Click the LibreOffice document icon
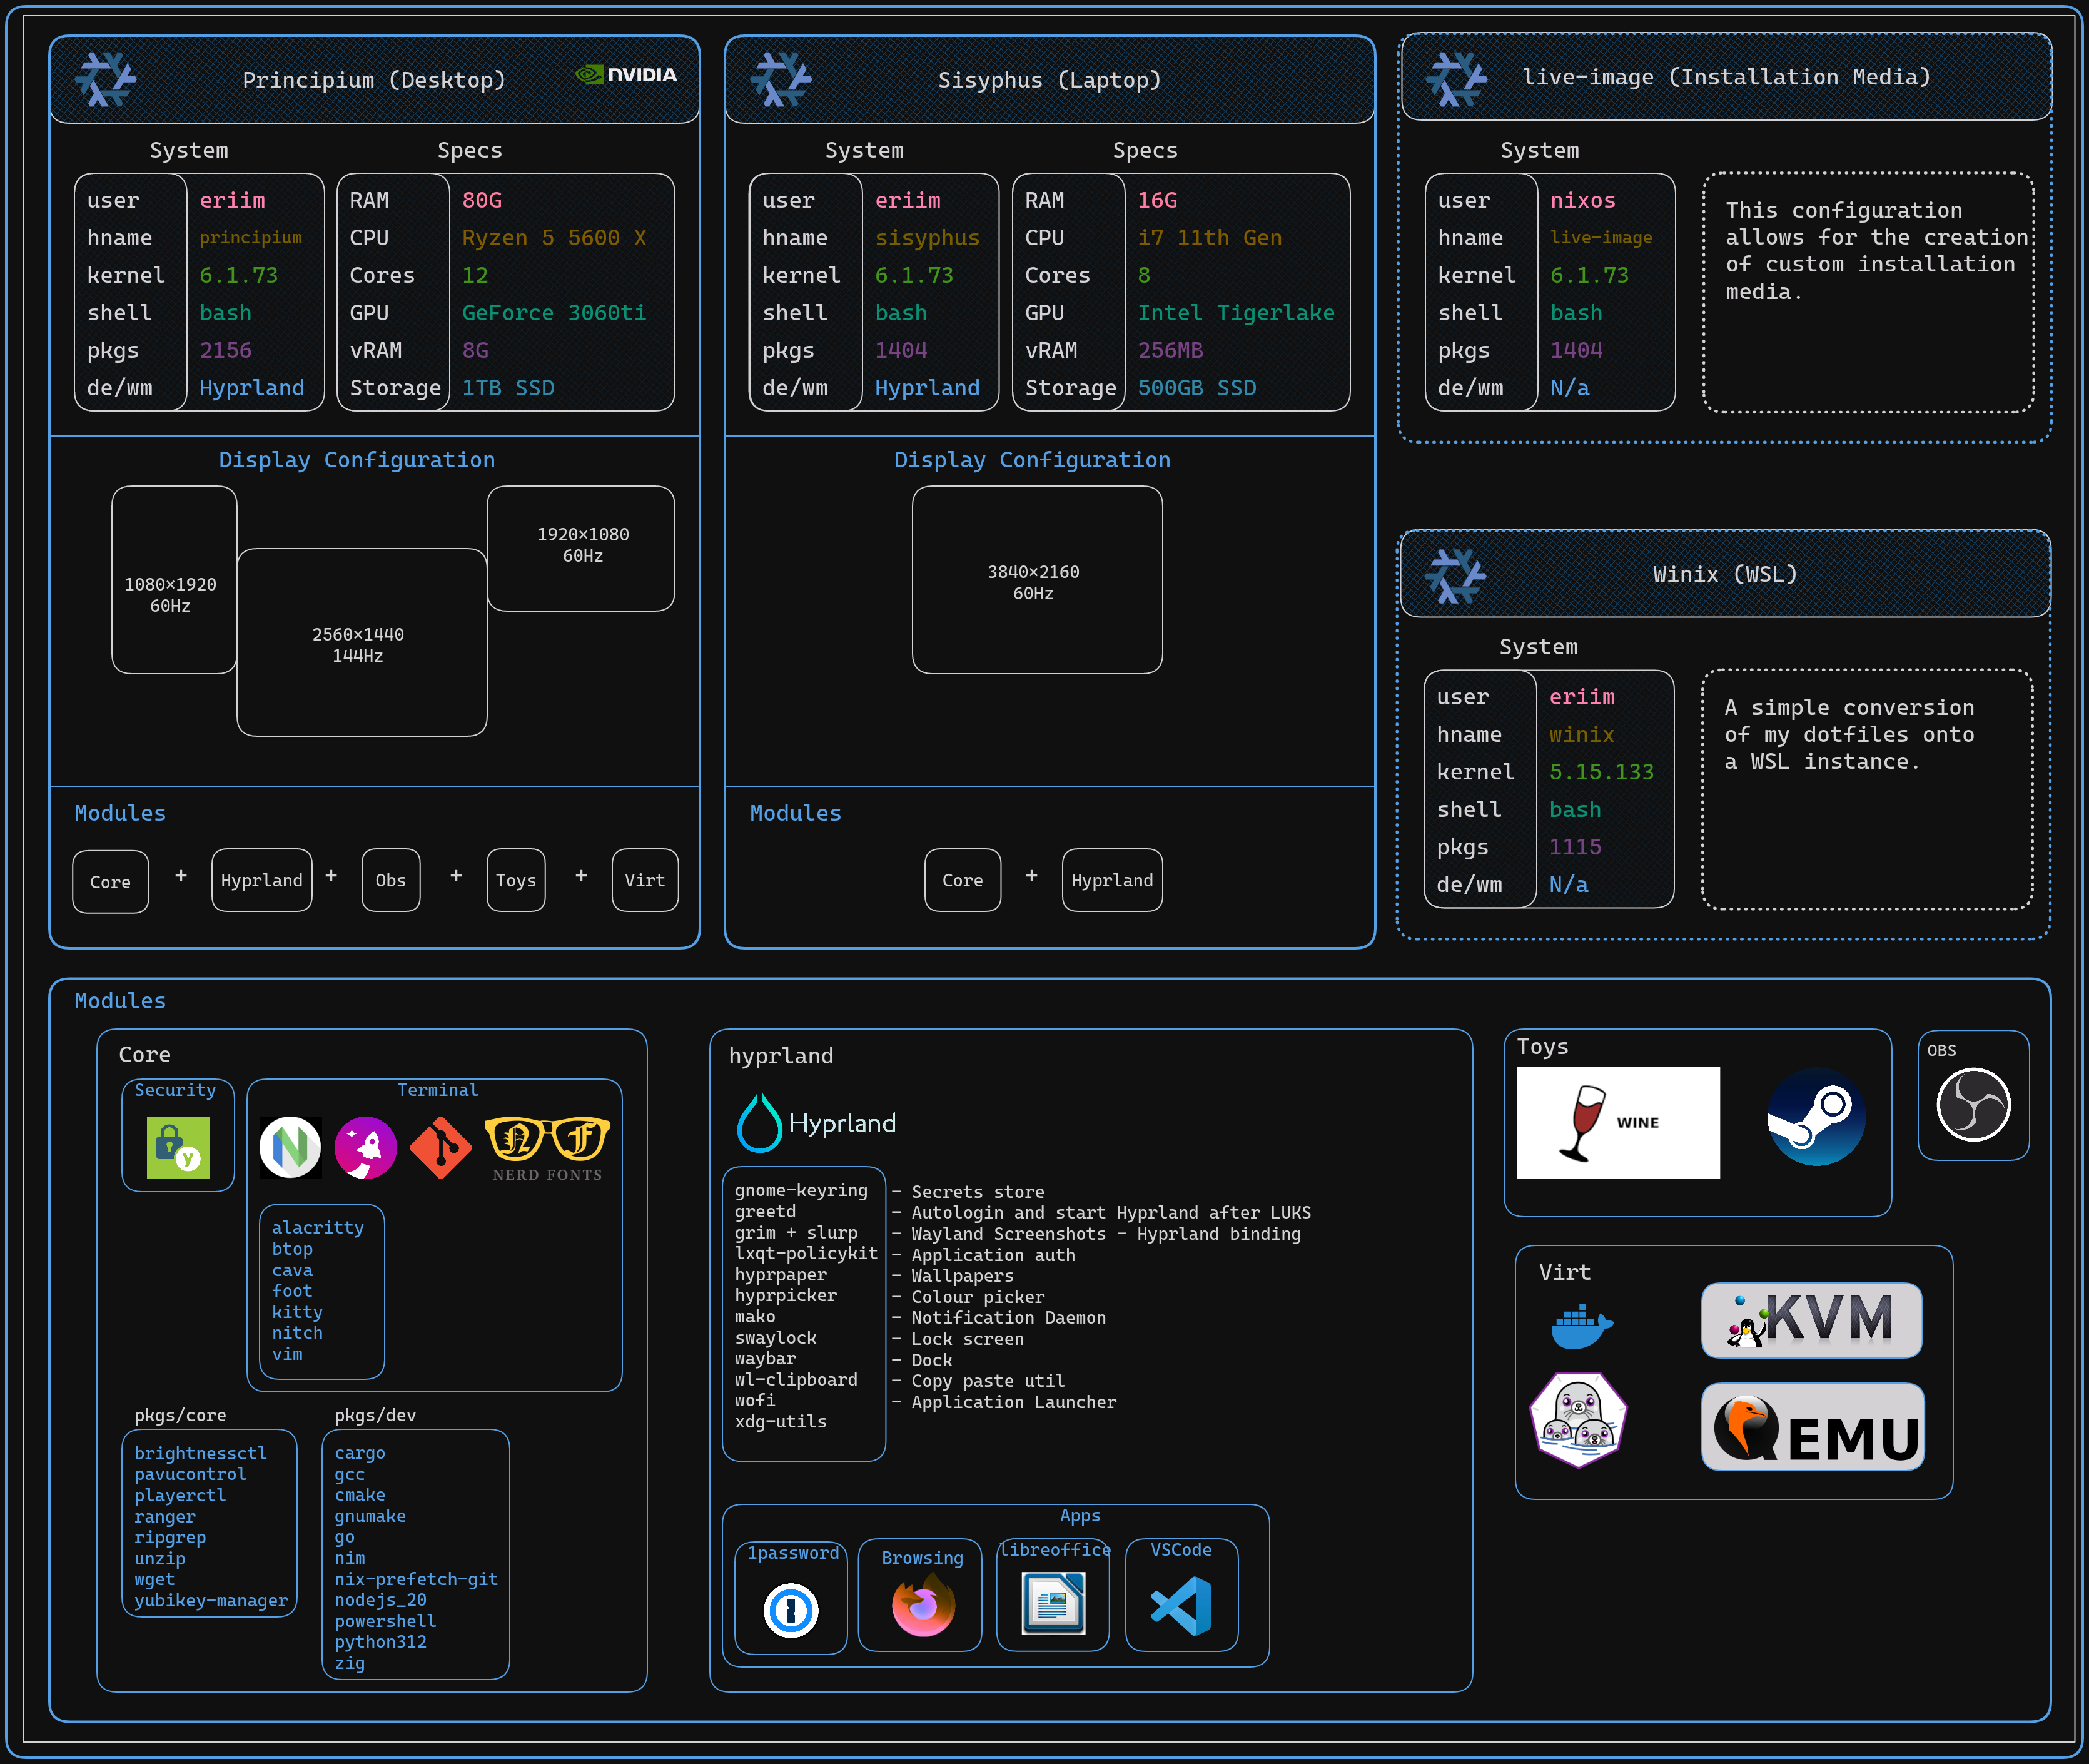 (1053, 1603)
